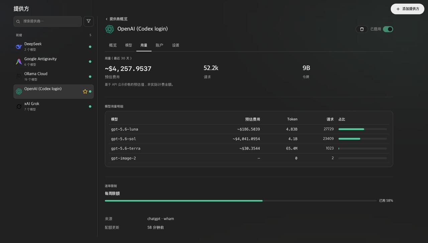The height and width of the screenshot is (243, 428).
Task: Click the 52.2k requests value
Action: (211, 68)
